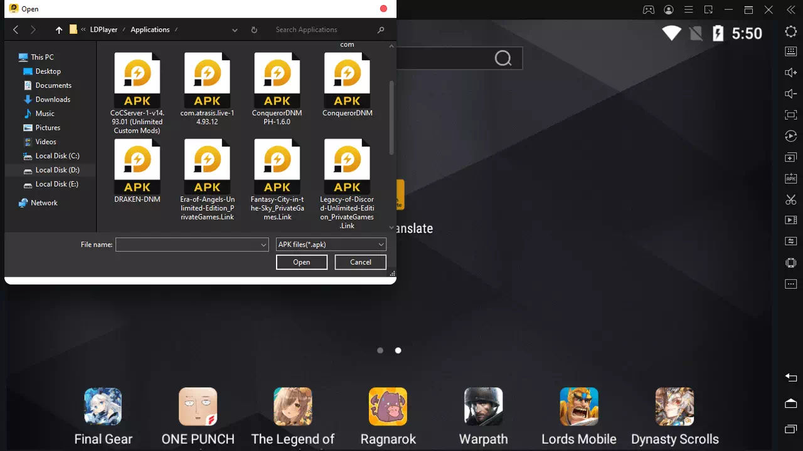Open the synchronizer icon in sidebar

pos(790,242)
